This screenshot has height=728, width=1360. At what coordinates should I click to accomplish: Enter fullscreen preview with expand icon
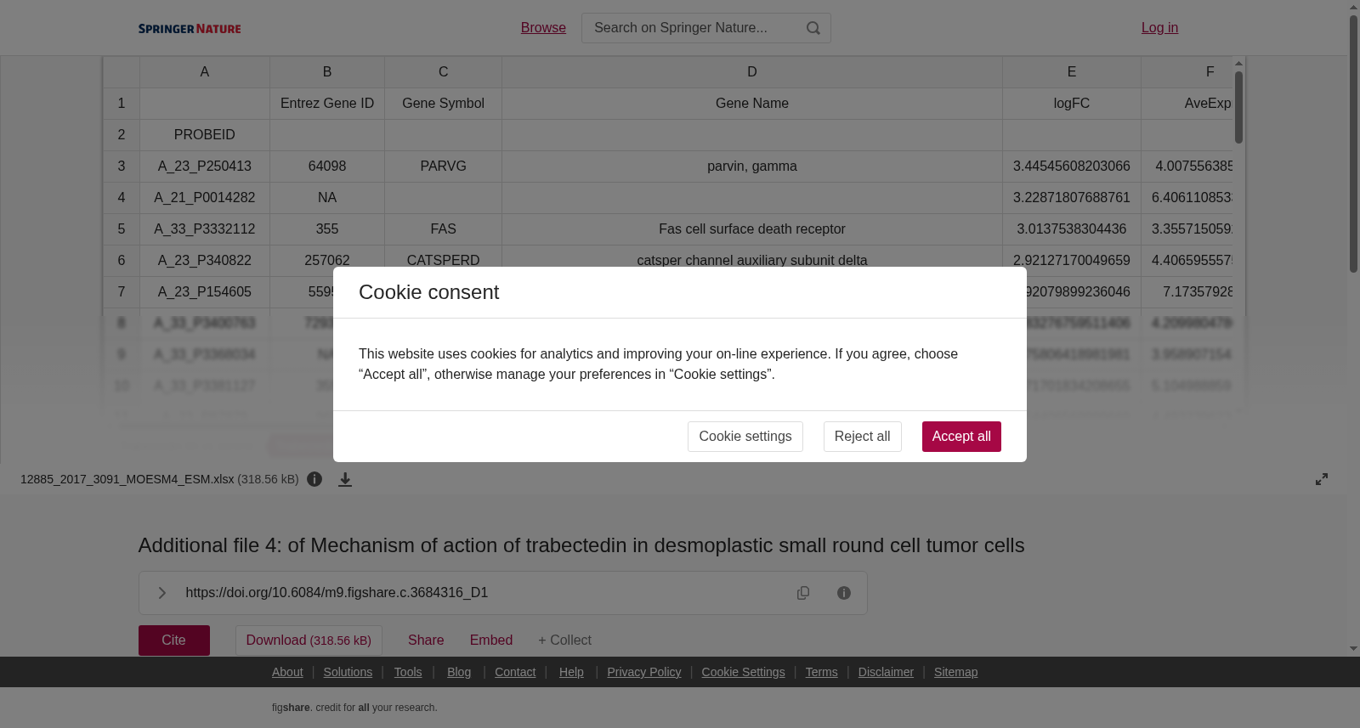[1322, 479]
